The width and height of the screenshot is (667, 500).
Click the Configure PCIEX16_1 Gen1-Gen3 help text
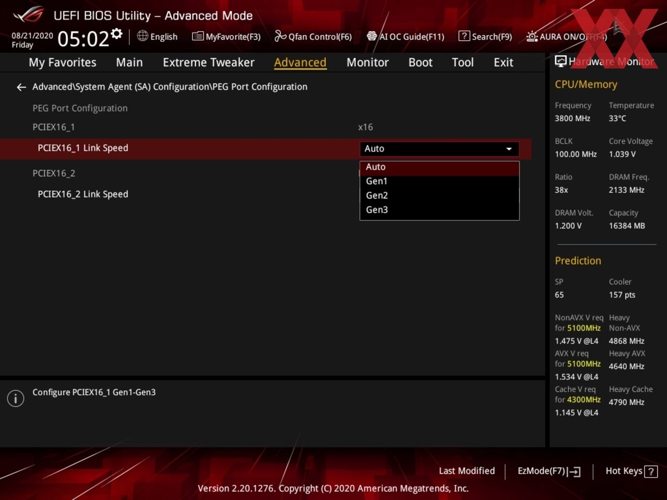(x=94, y=392)
